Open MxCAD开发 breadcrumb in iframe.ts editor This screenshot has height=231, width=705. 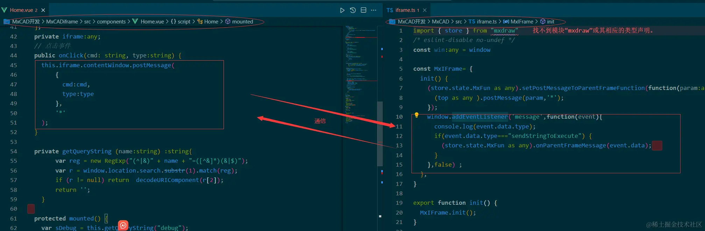point(411,21)
